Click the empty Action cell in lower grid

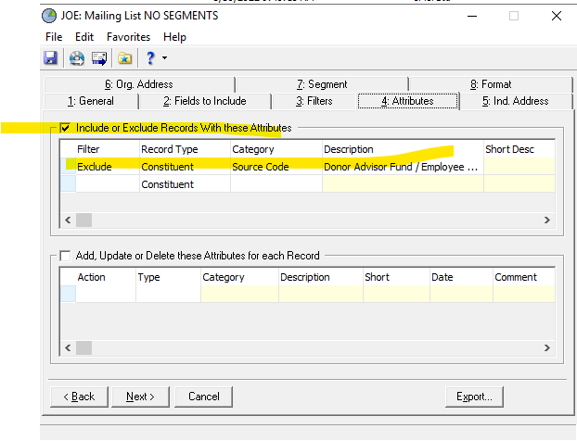point(106,294)
